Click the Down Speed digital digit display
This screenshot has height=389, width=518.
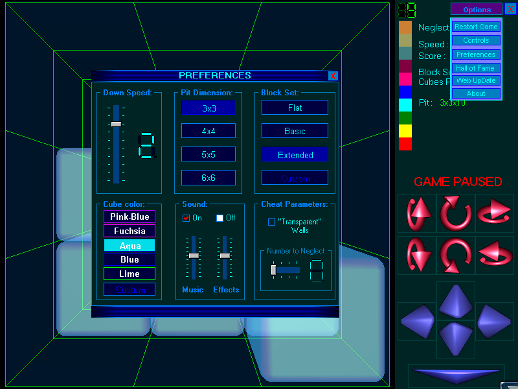tap(147, 145)
